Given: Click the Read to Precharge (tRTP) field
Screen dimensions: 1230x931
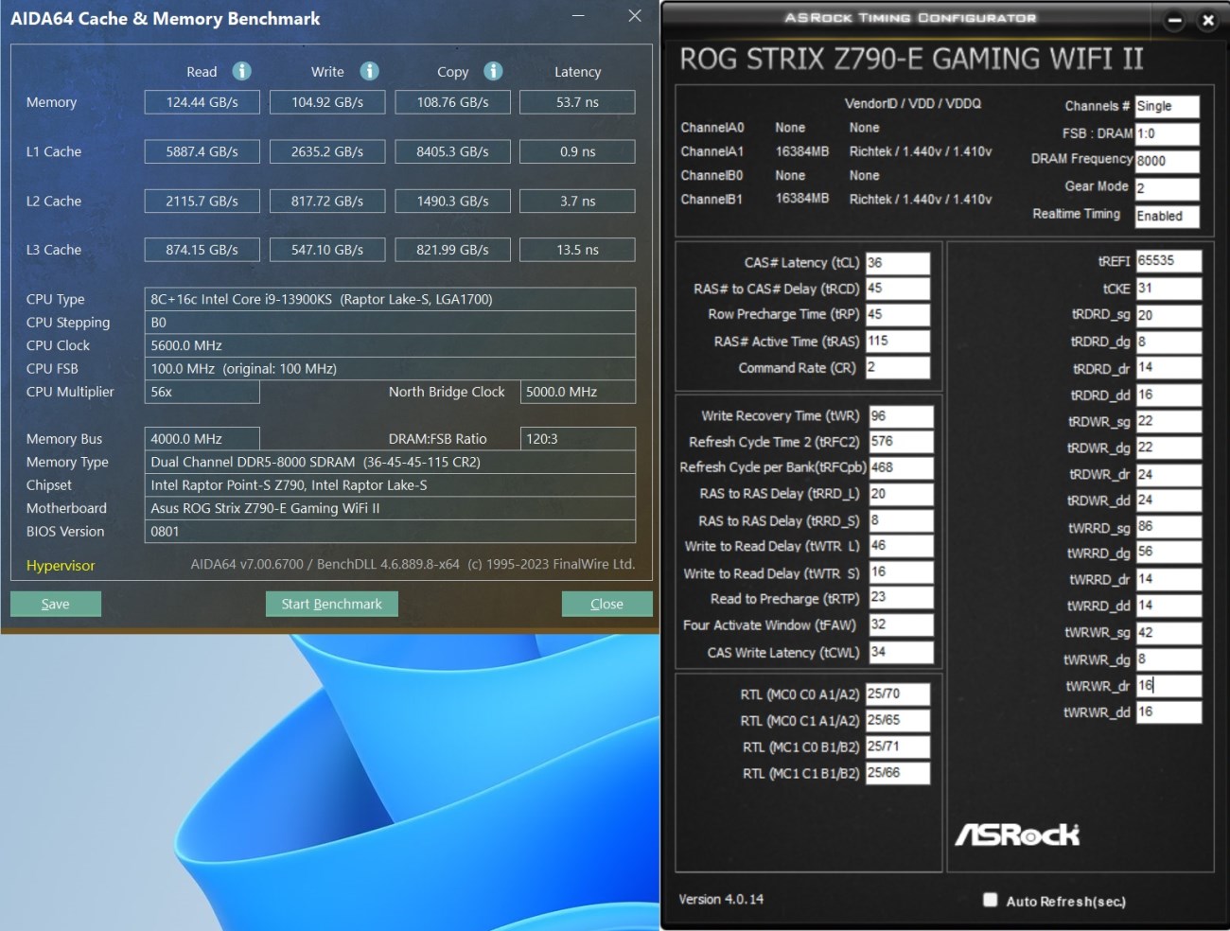Looking at the screenshot, I should click(x=901, y=598).
